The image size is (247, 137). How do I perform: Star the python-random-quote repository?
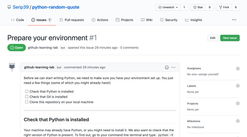click(x=198, y=7)
